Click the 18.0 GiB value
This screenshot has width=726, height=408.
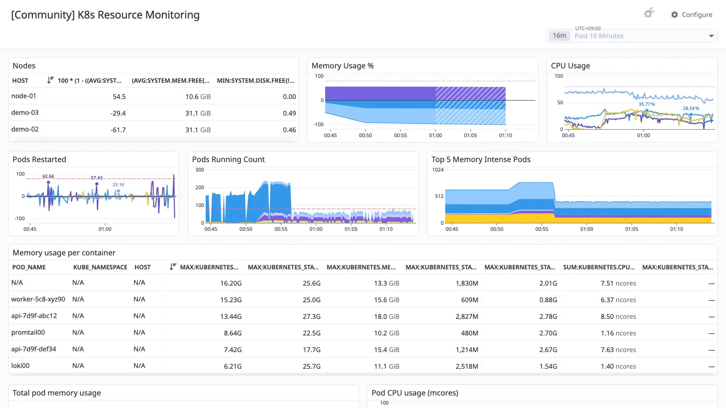pos(386,317)
